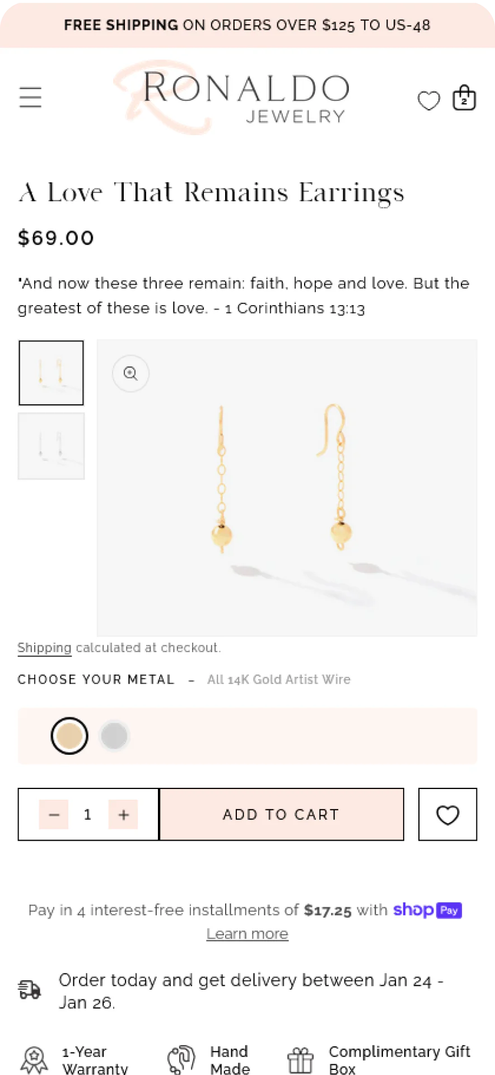Add earrings to wishlist via heart button

coord(447,814)
